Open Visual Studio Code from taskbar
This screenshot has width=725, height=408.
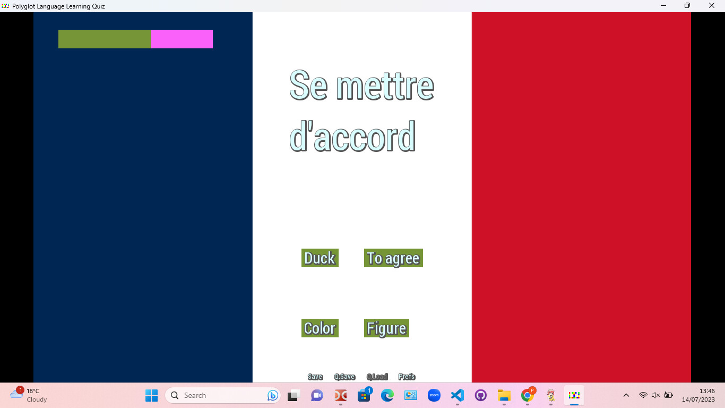457,395
